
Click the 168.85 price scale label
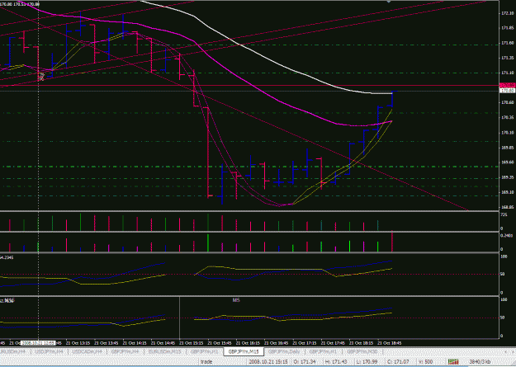click(x=507, y=207)
